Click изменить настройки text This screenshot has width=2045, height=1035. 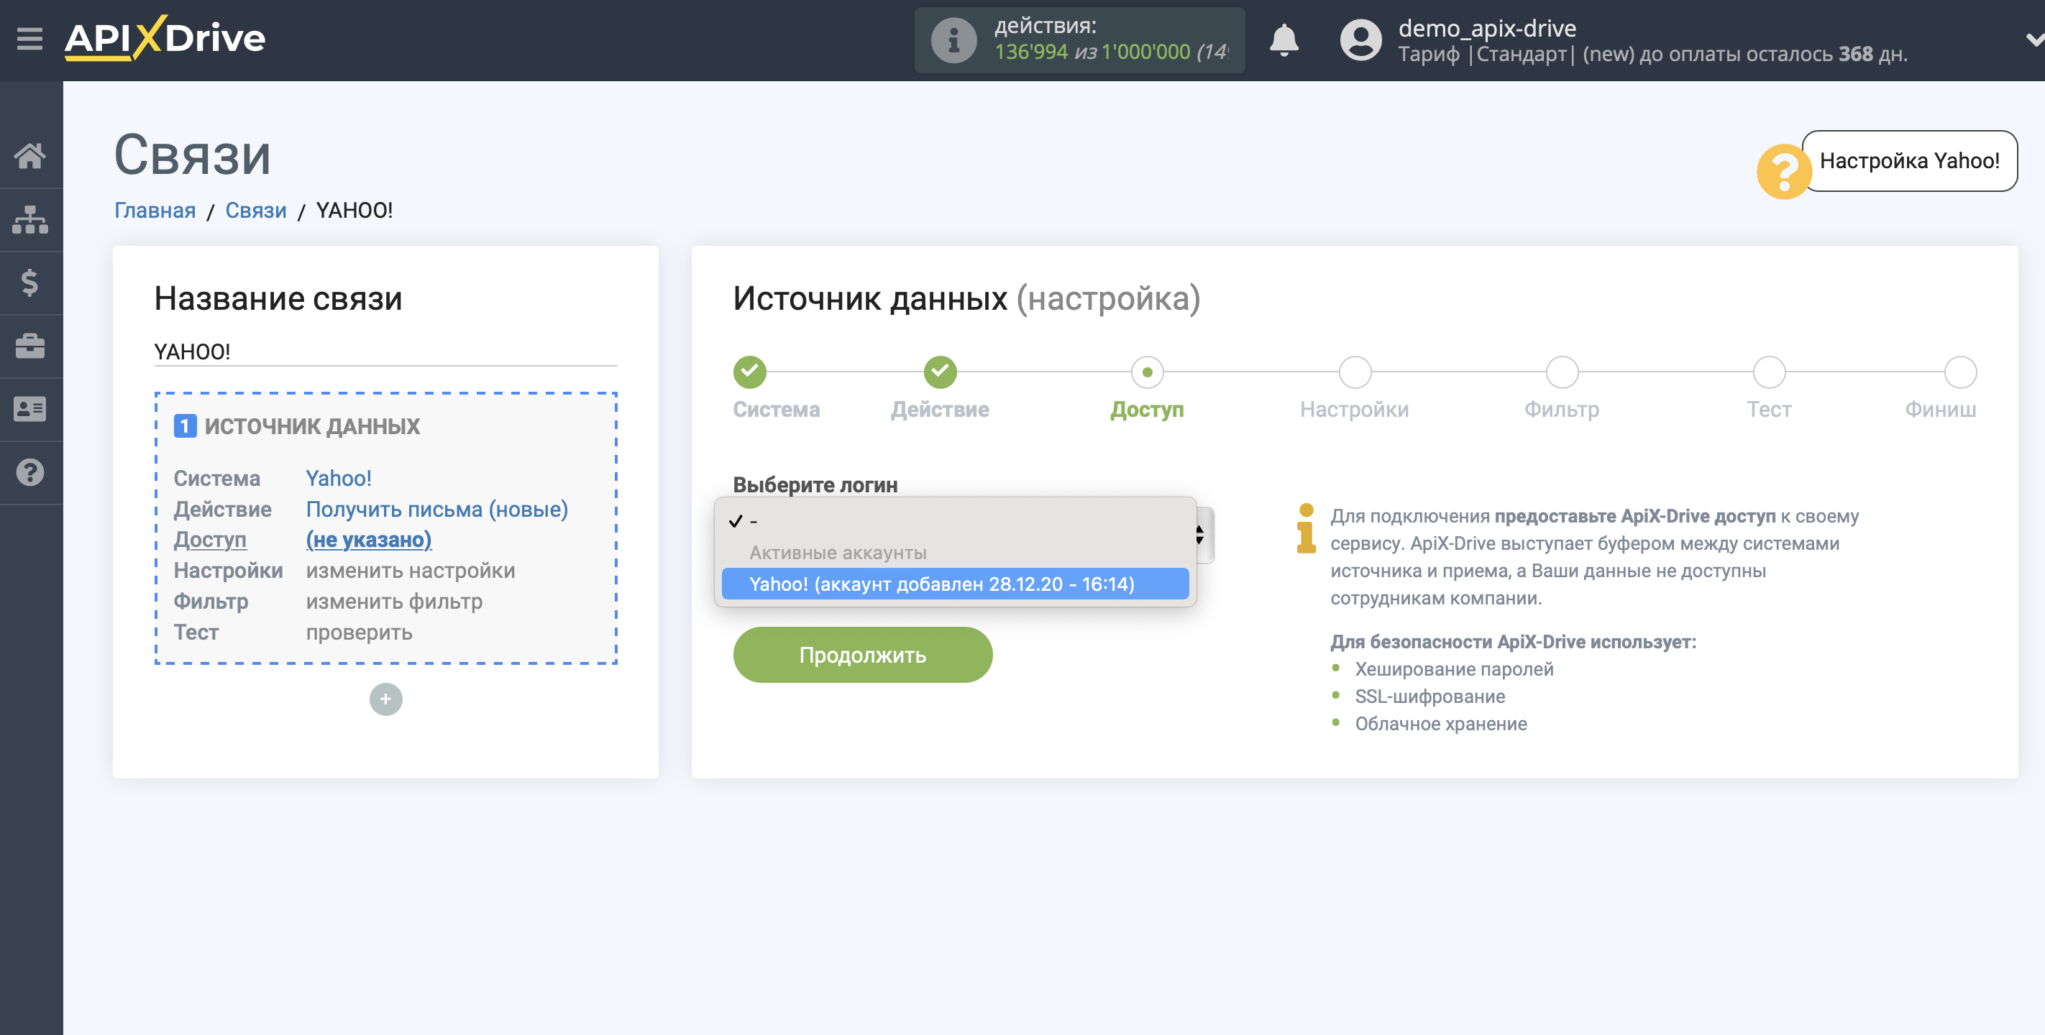point(411,571)
